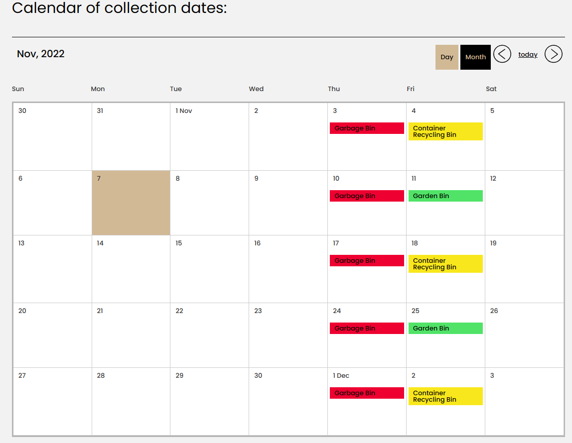This screenshot has height=443, width=572.
Task: Click Garbage Bin event on November 17
Action: coord(367,261)
